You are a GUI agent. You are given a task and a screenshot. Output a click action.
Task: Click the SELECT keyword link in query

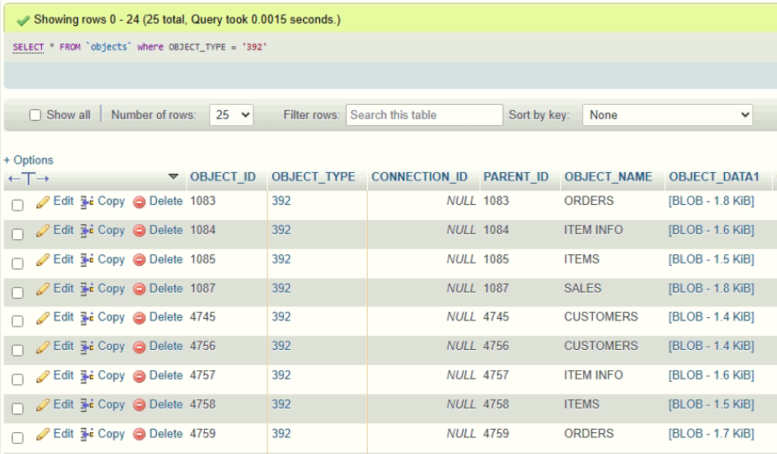point(29,47)
